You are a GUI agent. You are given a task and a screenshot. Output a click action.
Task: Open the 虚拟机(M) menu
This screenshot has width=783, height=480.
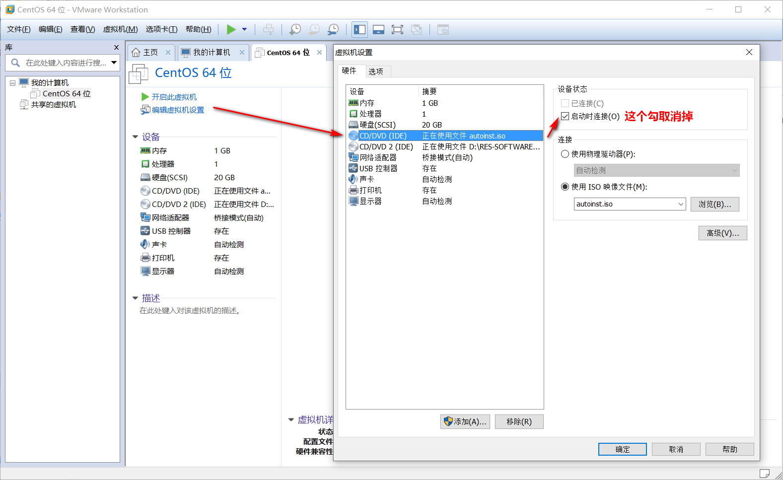tap(120, 29)
